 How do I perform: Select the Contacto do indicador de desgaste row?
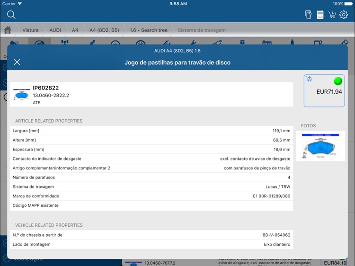[151, 159]
